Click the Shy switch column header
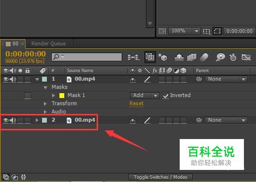 click(132, 70)
